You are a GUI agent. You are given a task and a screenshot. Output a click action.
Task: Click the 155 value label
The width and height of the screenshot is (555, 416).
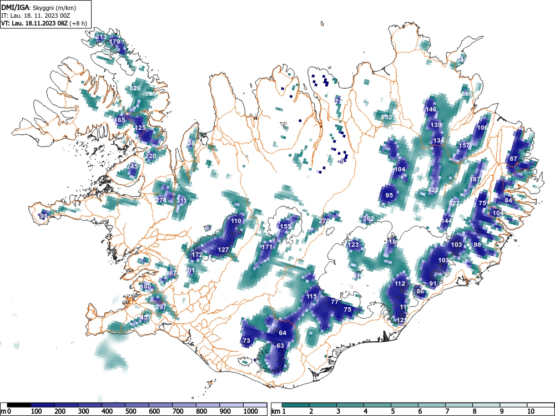[286, 226]
